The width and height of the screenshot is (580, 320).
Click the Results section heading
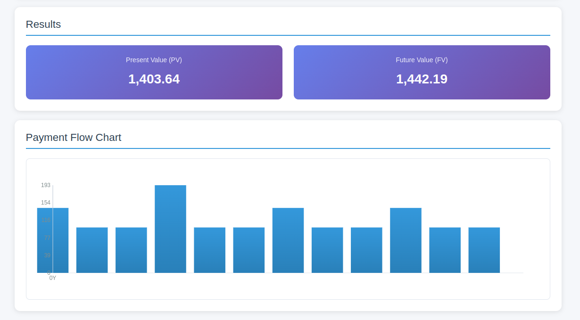[43, 25]
